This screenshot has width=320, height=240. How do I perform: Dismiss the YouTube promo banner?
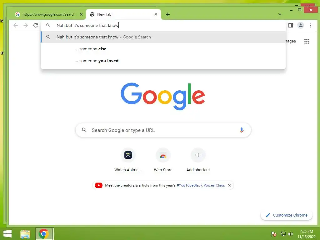coord(229,185)
